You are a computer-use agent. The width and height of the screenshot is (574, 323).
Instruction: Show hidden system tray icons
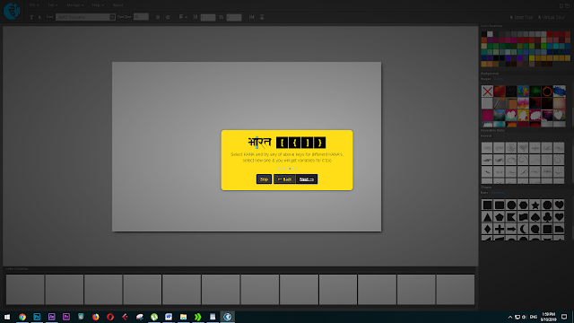pos(510,317)
